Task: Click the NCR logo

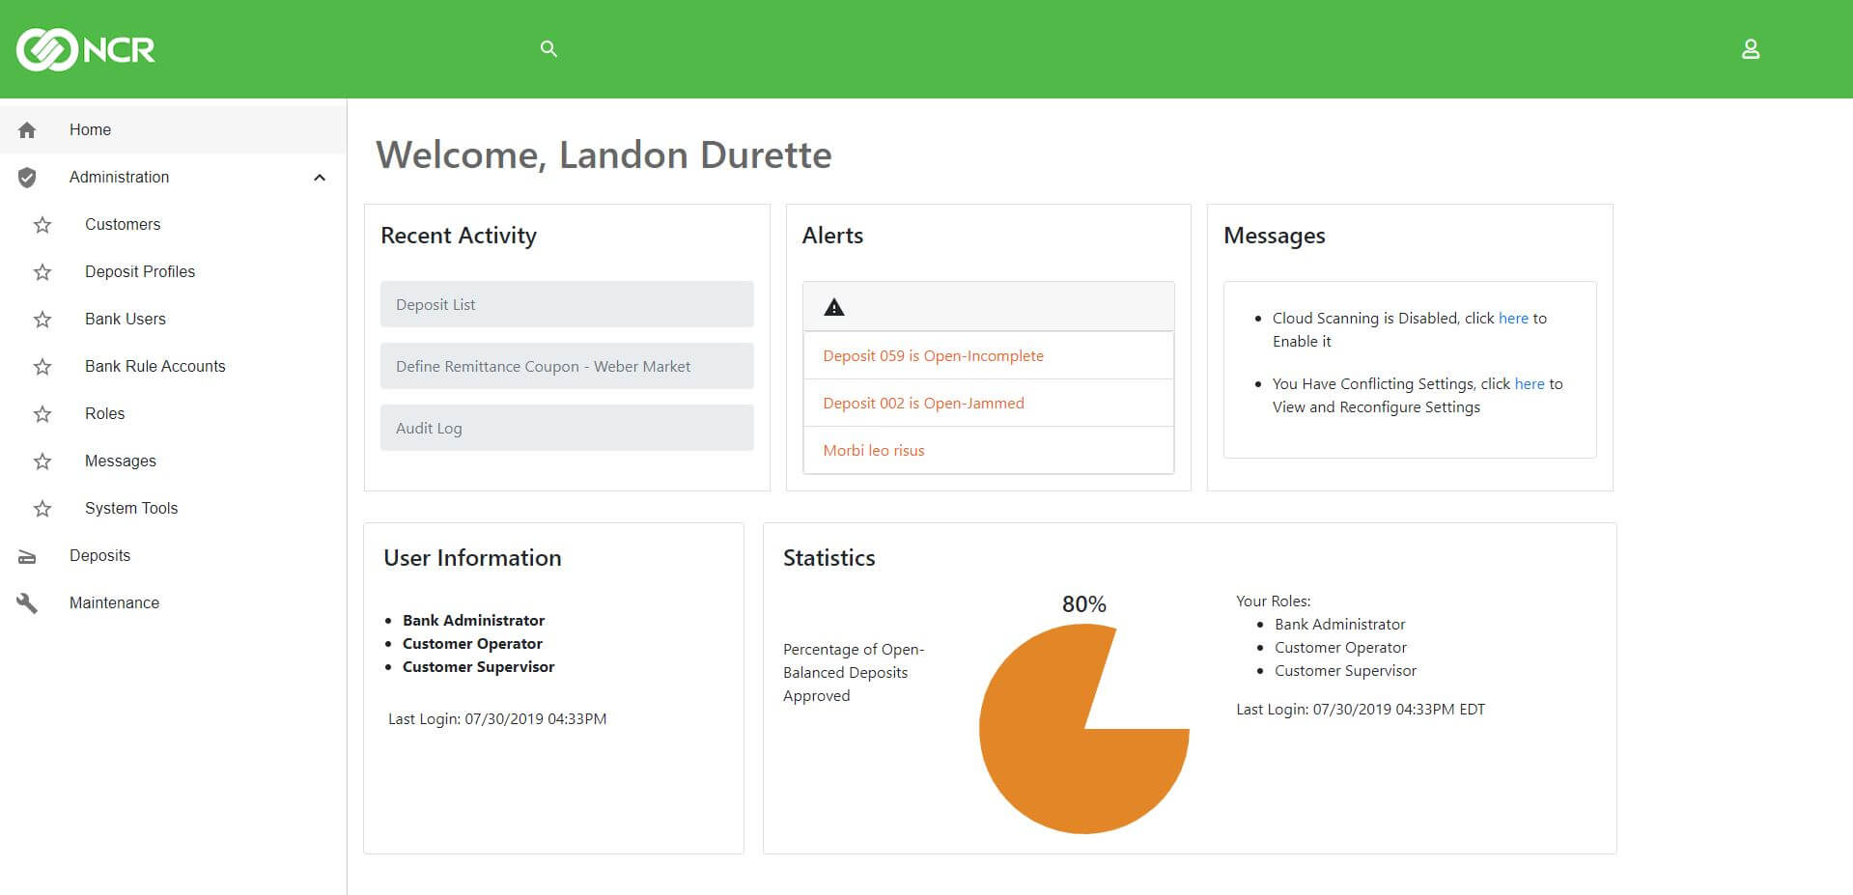Action: (85, 49)
